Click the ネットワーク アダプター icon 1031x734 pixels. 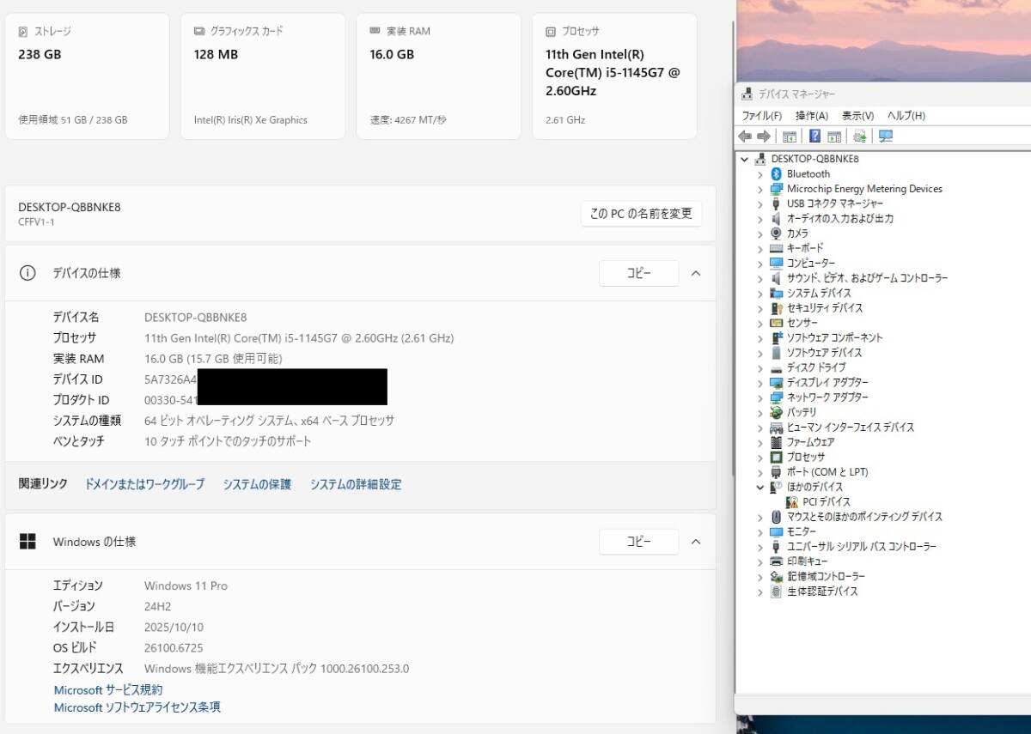(x=777, y=397)
